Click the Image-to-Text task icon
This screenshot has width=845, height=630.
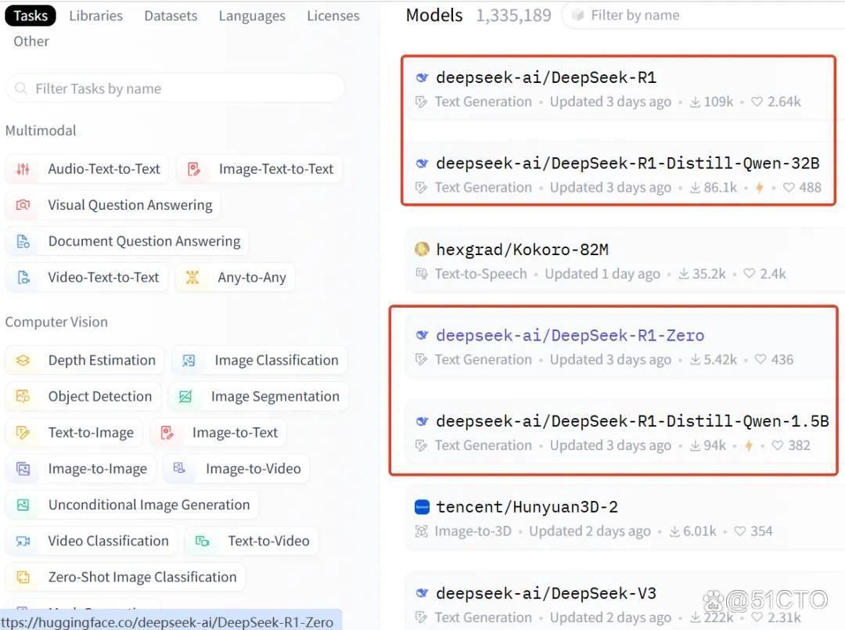(167, 433)
